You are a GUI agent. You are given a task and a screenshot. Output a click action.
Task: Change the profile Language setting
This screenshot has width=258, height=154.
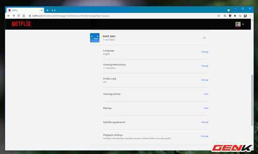click(x=204, y=52)
